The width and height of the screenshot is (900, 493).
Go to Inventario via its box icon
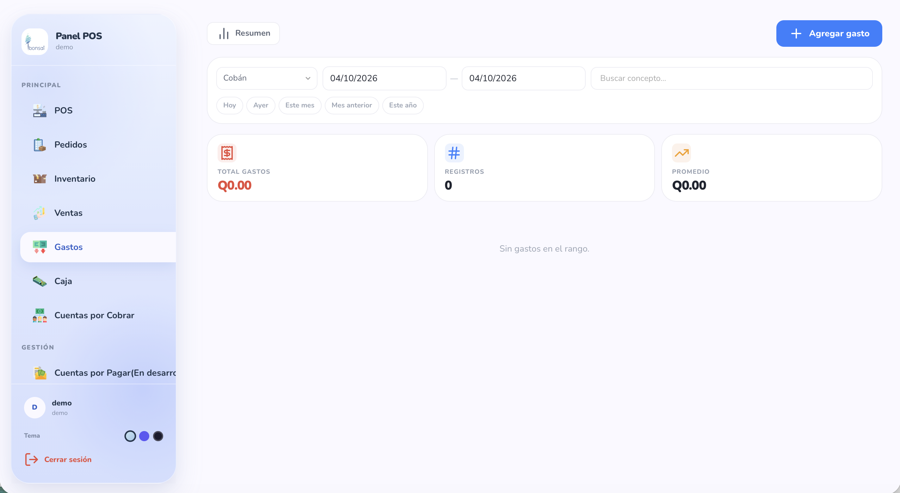pos(40,179)
